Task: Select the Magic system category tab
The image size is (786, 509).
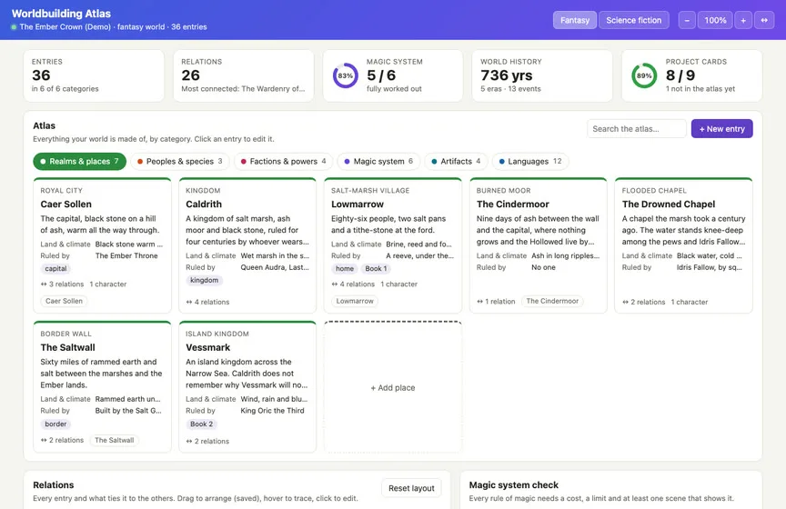Action: pyautogui.click(x=378, y=161)
